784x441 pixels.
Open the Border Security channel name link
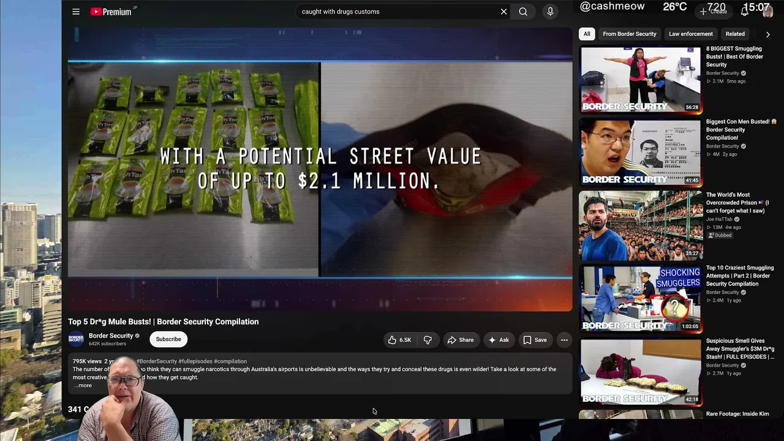(x=111, y=336)
